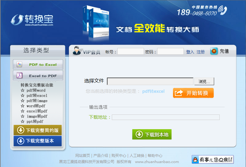Click the pdf转word list item
This screenshot has width=246, height=167.
(x=36, y=90)
